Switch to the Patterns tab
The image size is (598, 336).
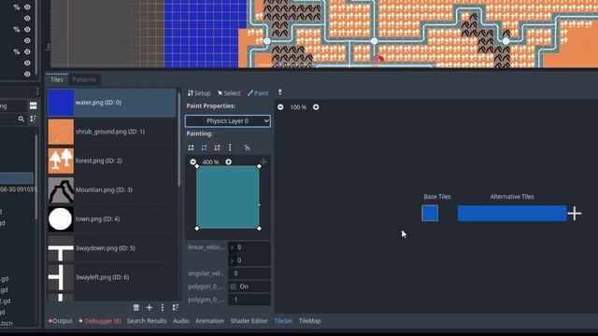click(84, 79)
